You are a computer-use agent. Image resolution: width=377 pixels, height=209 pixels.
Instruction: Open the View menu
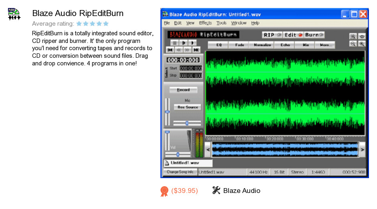[190, 23]
